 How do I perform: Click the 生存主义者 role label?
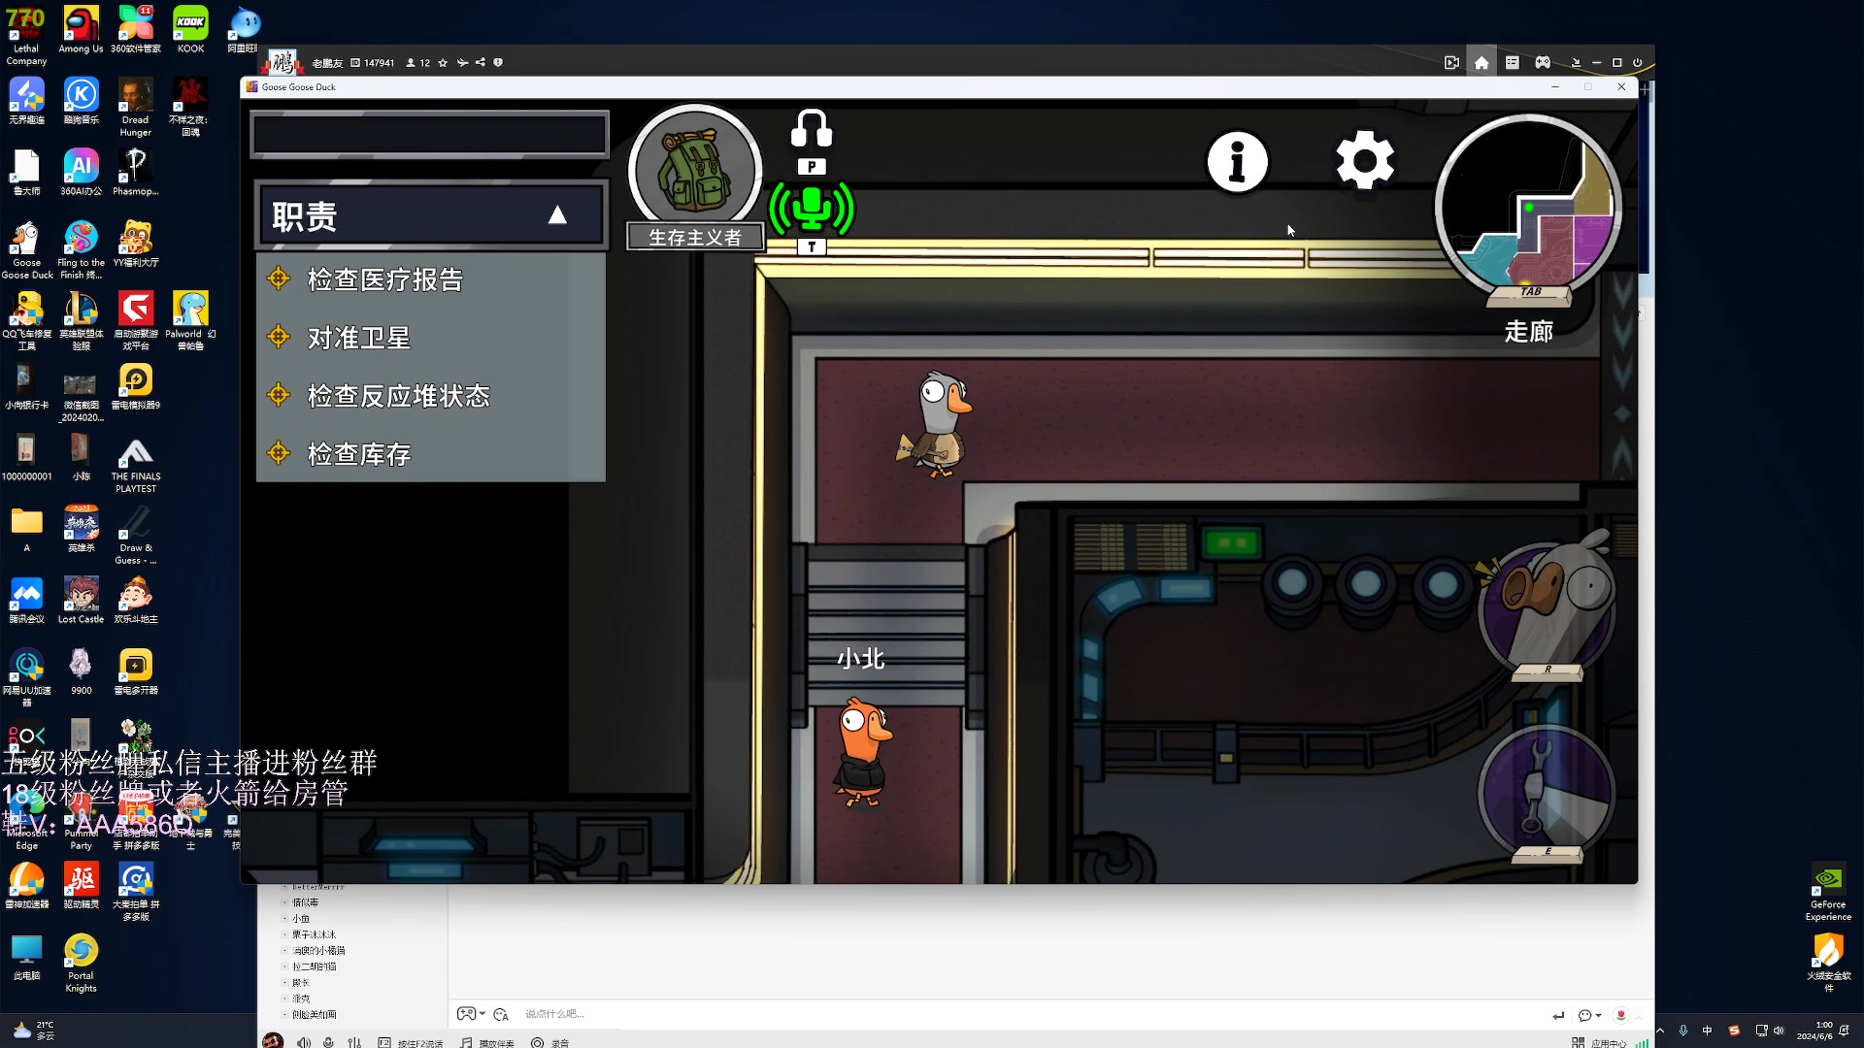[695, 238]
